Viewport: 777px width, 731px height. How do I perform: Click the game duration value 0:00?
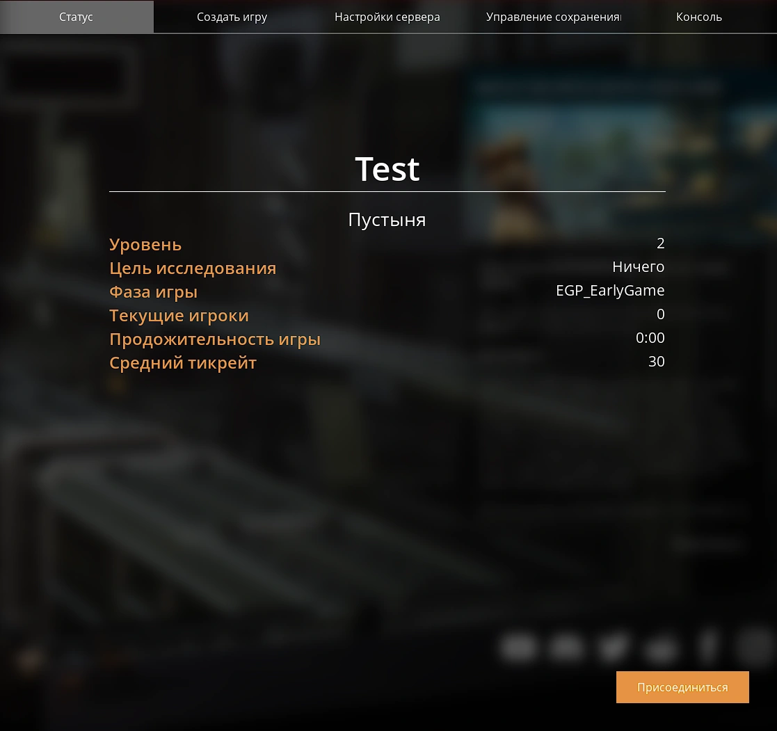(650, 338)
